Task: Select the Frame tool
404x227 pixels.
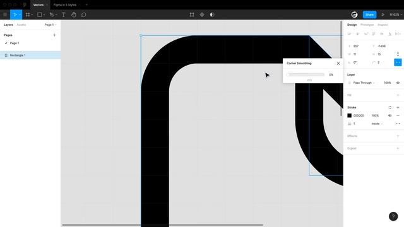Action: coord(28,15)
